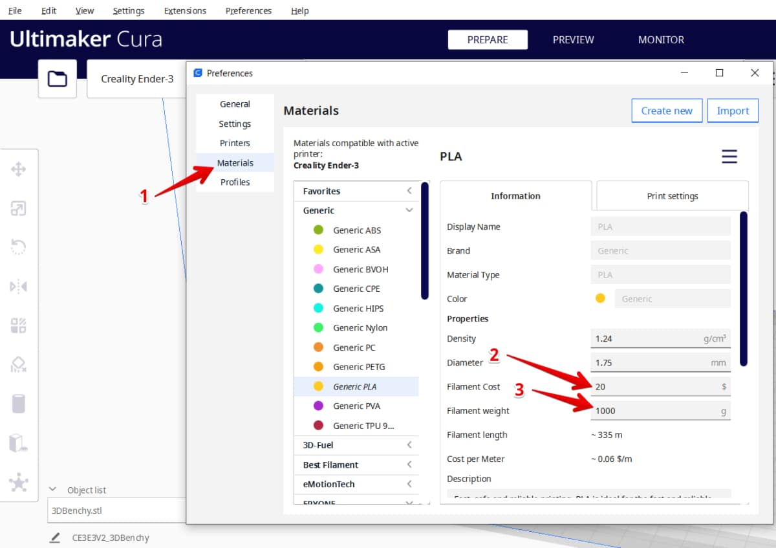
Task: Click the Density input field
Action: (660, 338)
